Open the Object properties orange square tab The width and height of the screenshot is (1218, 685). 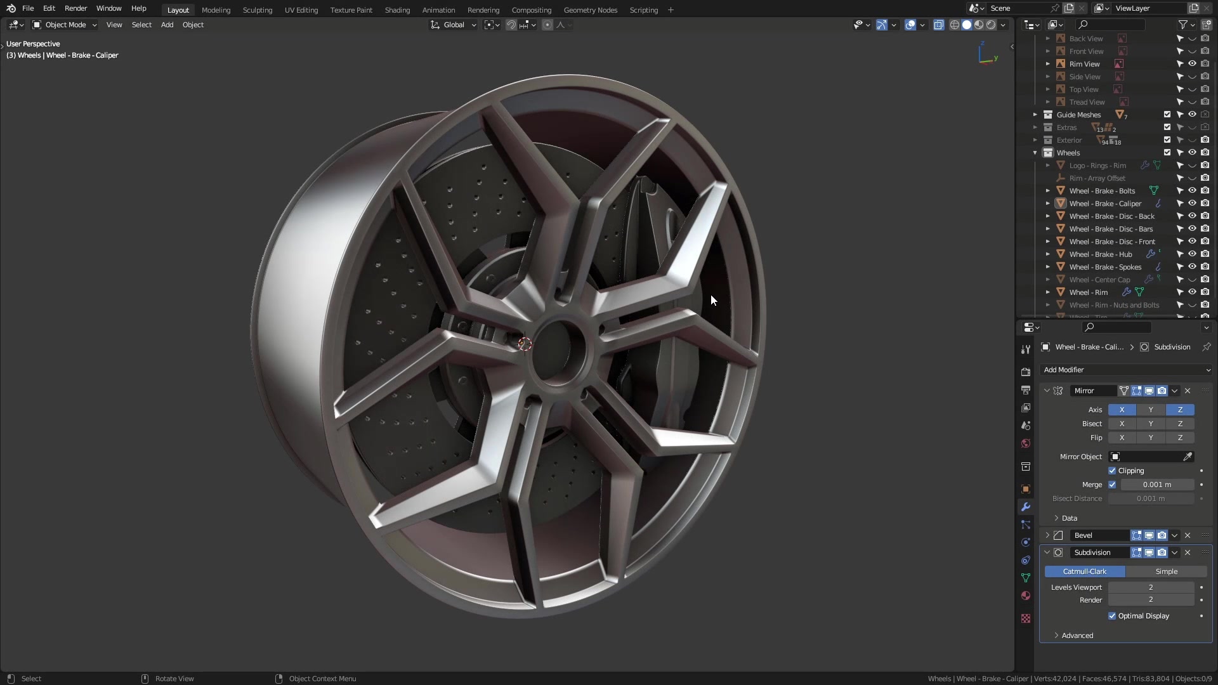pos(1026,489)
